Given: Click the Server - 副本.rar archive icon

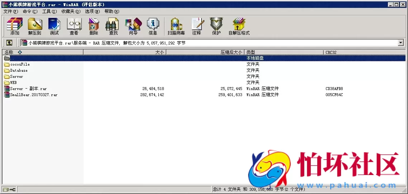Looking at the screenshot, I should 7,89.
